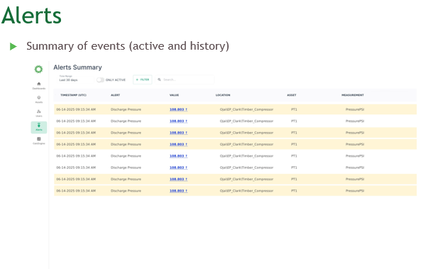This screenshot has width=435, height=269.
Task: Open the 108.803 value link in second row
Action: click(x=178, y=121)
